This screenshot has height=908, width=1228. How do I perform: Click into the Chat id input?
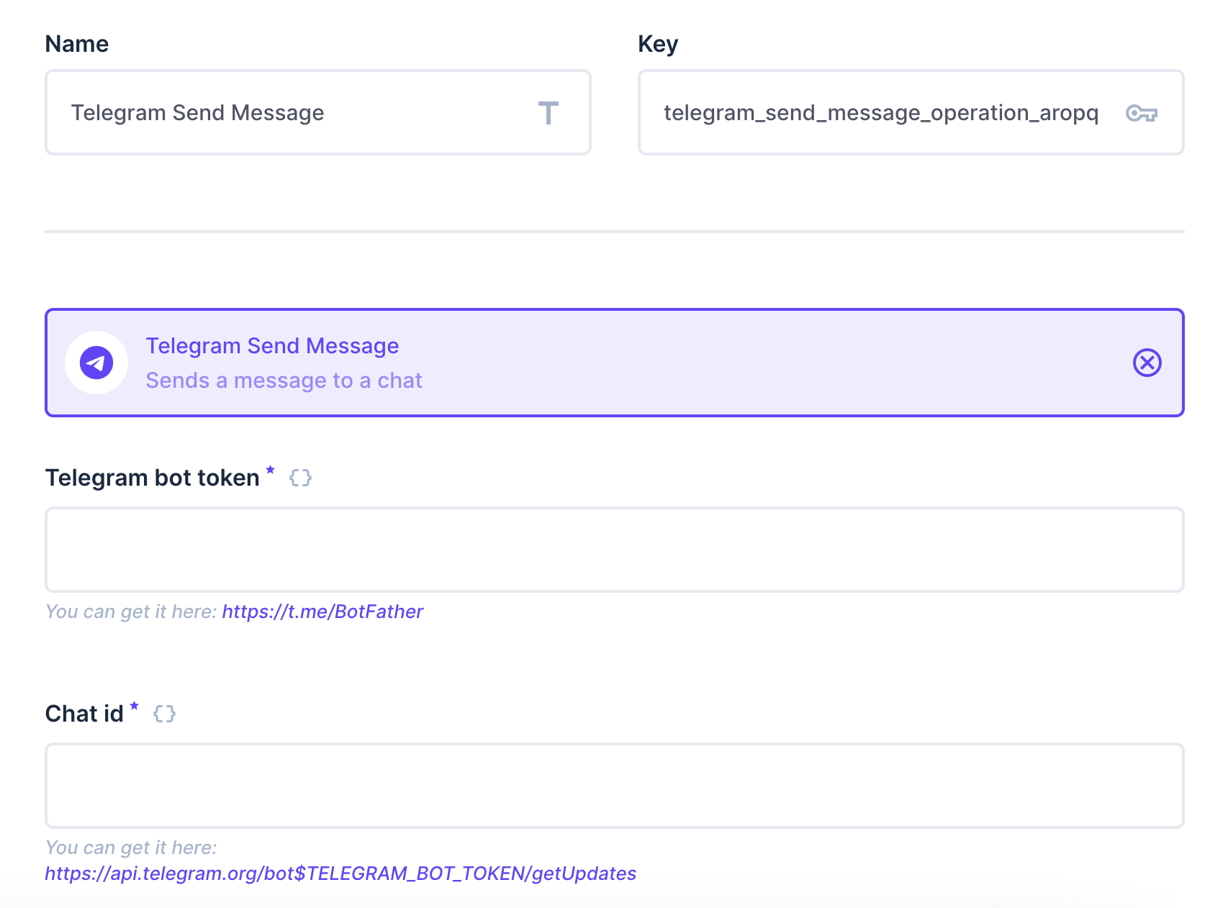click(x=614, y=786)
